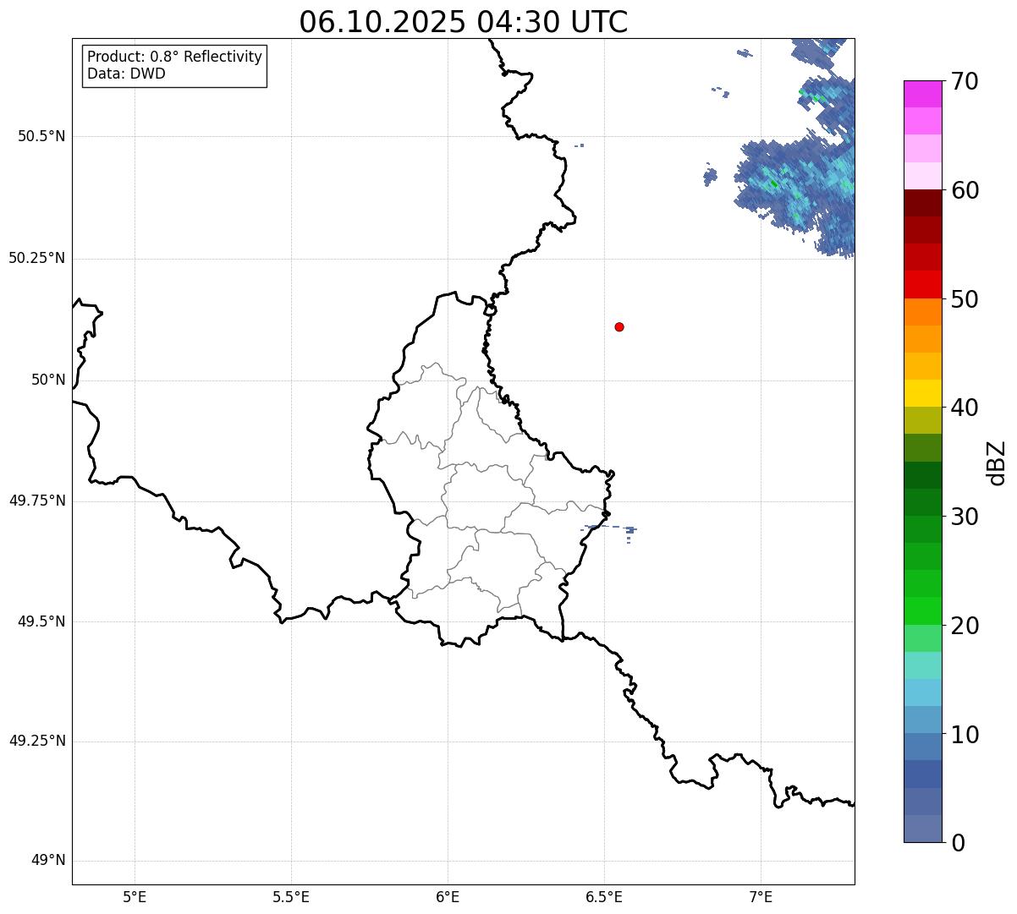Click the latitude label 49.5°N
This screenshot has width=1017, height=914.
pyautogui.click(x=41, y=621)
